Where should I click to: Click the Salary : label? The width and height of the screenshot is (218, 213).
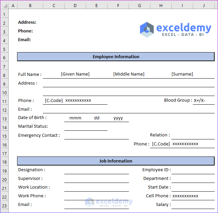[163, 205]
